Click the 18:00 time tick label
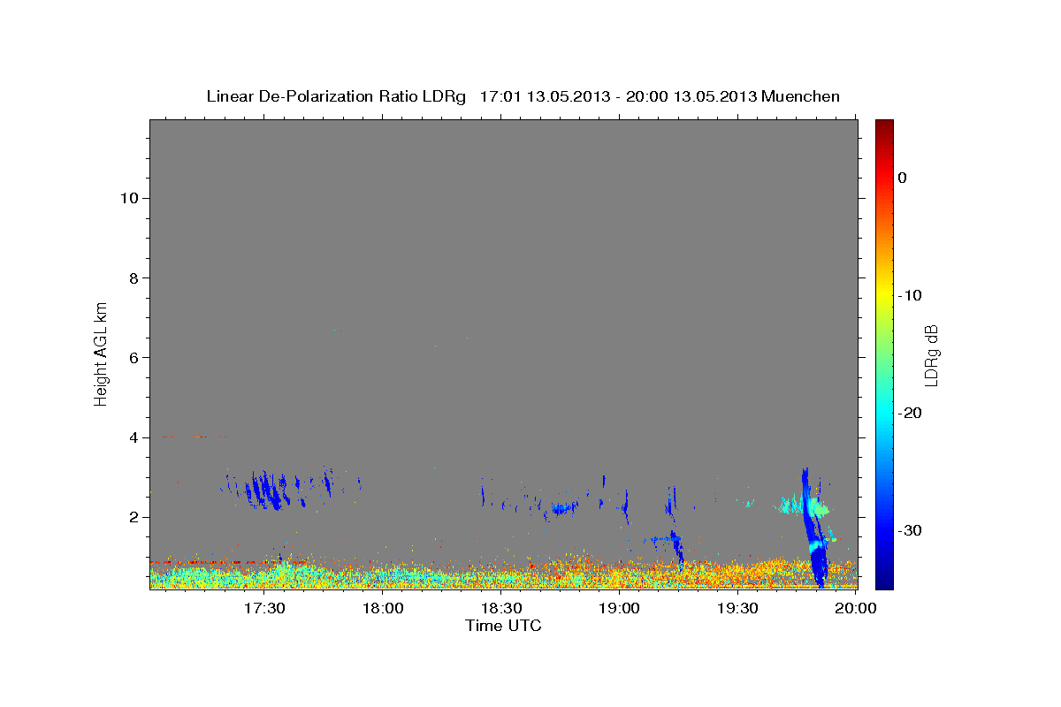This screenshot has width=1061, height=707. coord(383,608)
